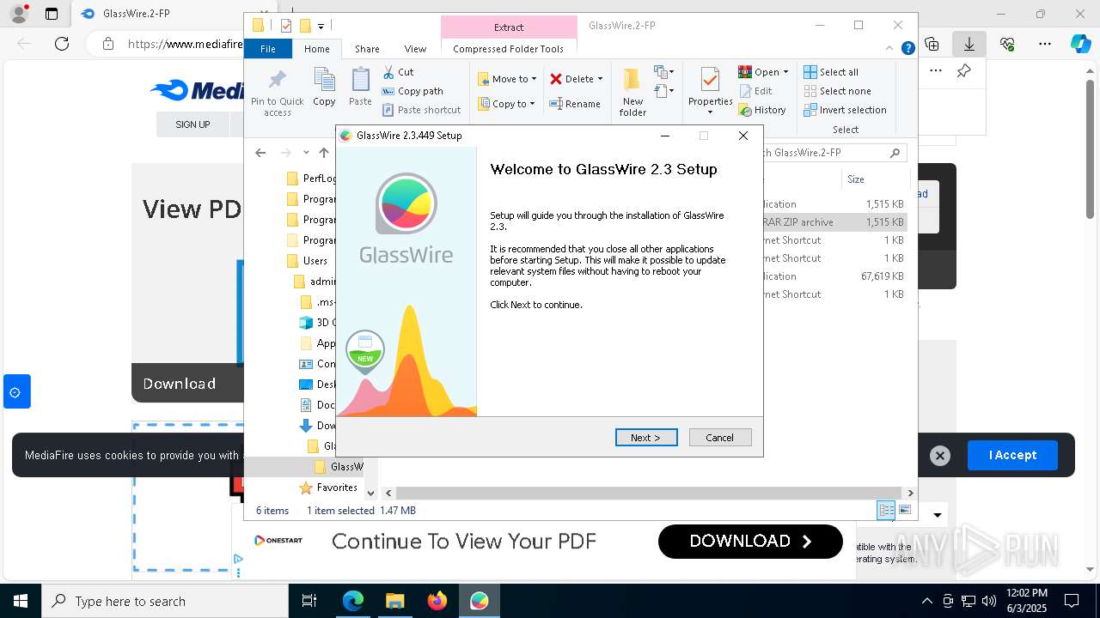Open the File tab in Explorer

tap(268, 49)
